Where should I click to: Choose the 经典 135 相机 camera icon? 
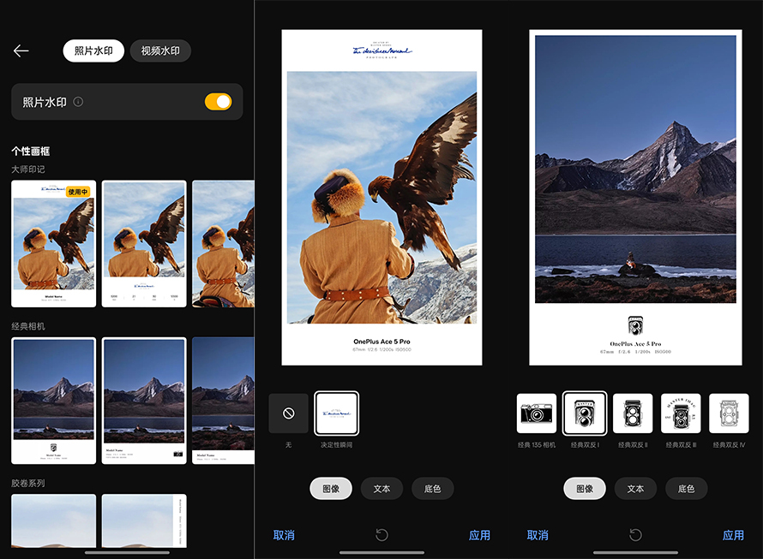tap(536, 413)
